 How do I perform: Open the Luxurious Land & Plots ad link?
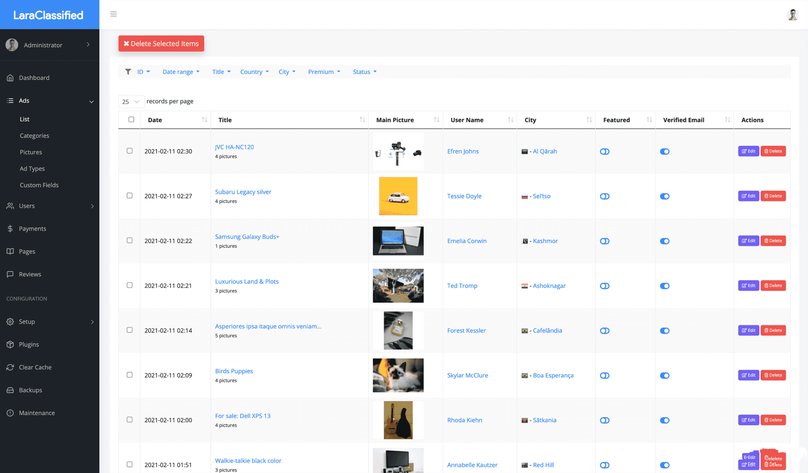247,282
